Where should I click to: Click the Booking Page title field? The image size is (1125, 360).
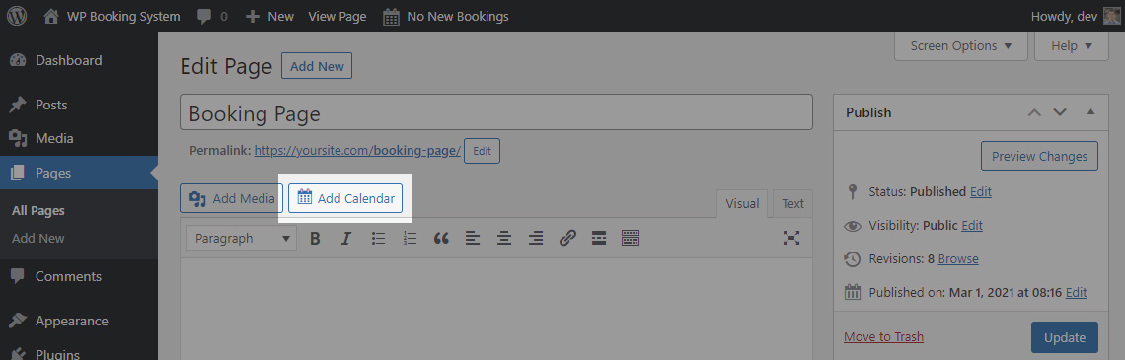pos(495,112)
